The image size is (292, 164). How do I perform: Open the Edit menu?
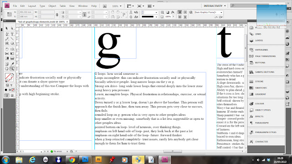(22, 6)
